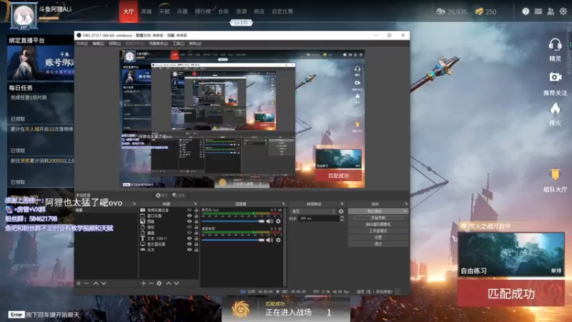Screen dimensions: 572x322
Task: Open the 场景集合(S) menu in OBS
Action: coord(159,44)
